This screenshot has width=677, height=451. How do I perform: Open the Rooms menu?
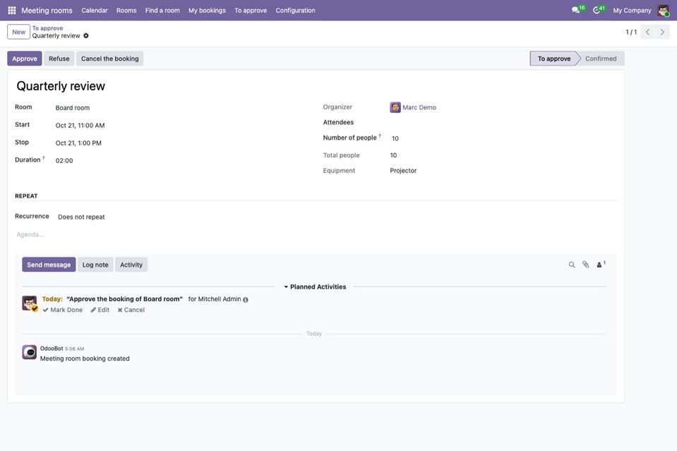[x=126, y=11]
